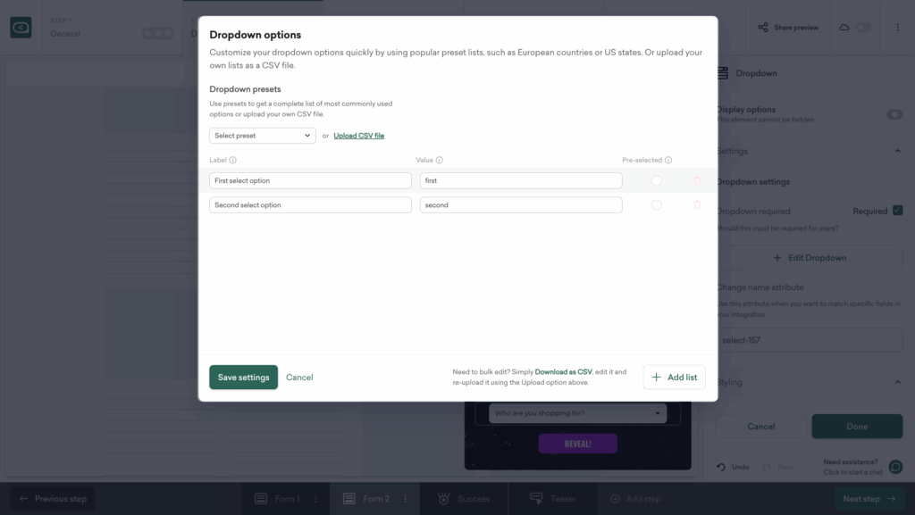The width and height of the screenshot is (915, 515).
Task: Click the Next step button
Action: click(869, 499)
